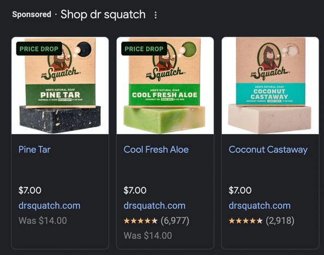324x255 pixels.
Task: Click the star rating for Coconut Castaway
Action: click(245, 221)
